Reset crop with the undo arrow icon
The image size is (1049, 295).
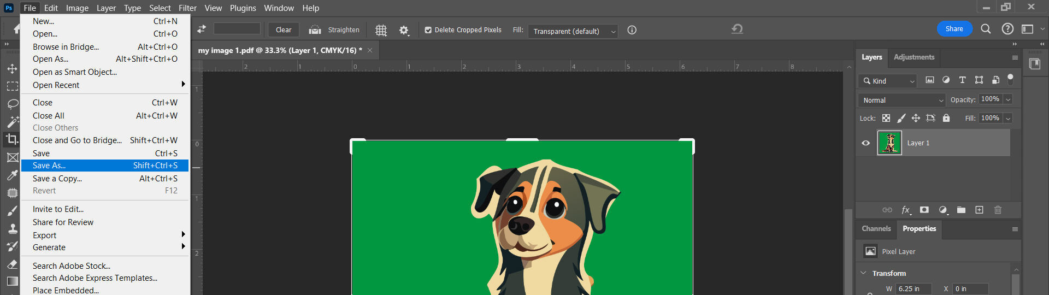click(x=737, y=29)
